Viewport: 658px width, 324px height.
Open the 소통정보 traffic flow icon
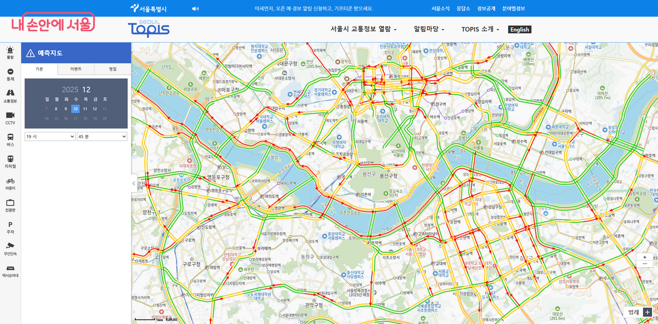point(10,96)
